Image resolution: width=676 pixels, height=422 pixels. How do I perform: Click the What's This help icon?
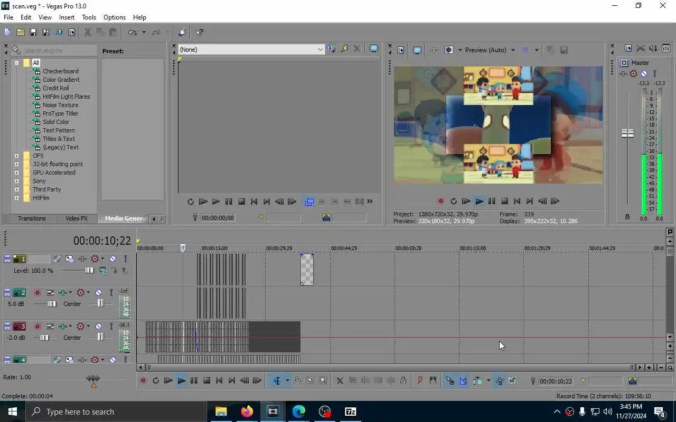(x=200, y=32)
